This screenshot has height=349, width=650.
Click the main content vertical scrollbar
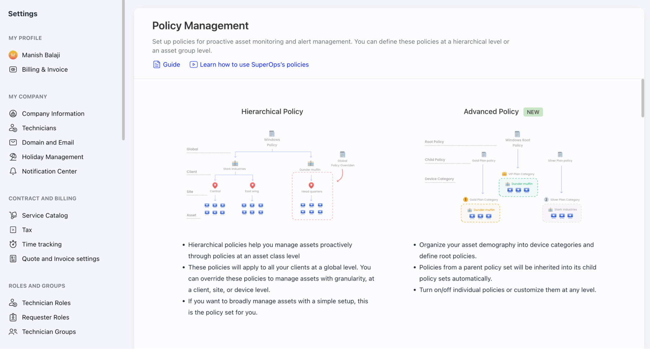pyautogui.click(x=642, y=98)
